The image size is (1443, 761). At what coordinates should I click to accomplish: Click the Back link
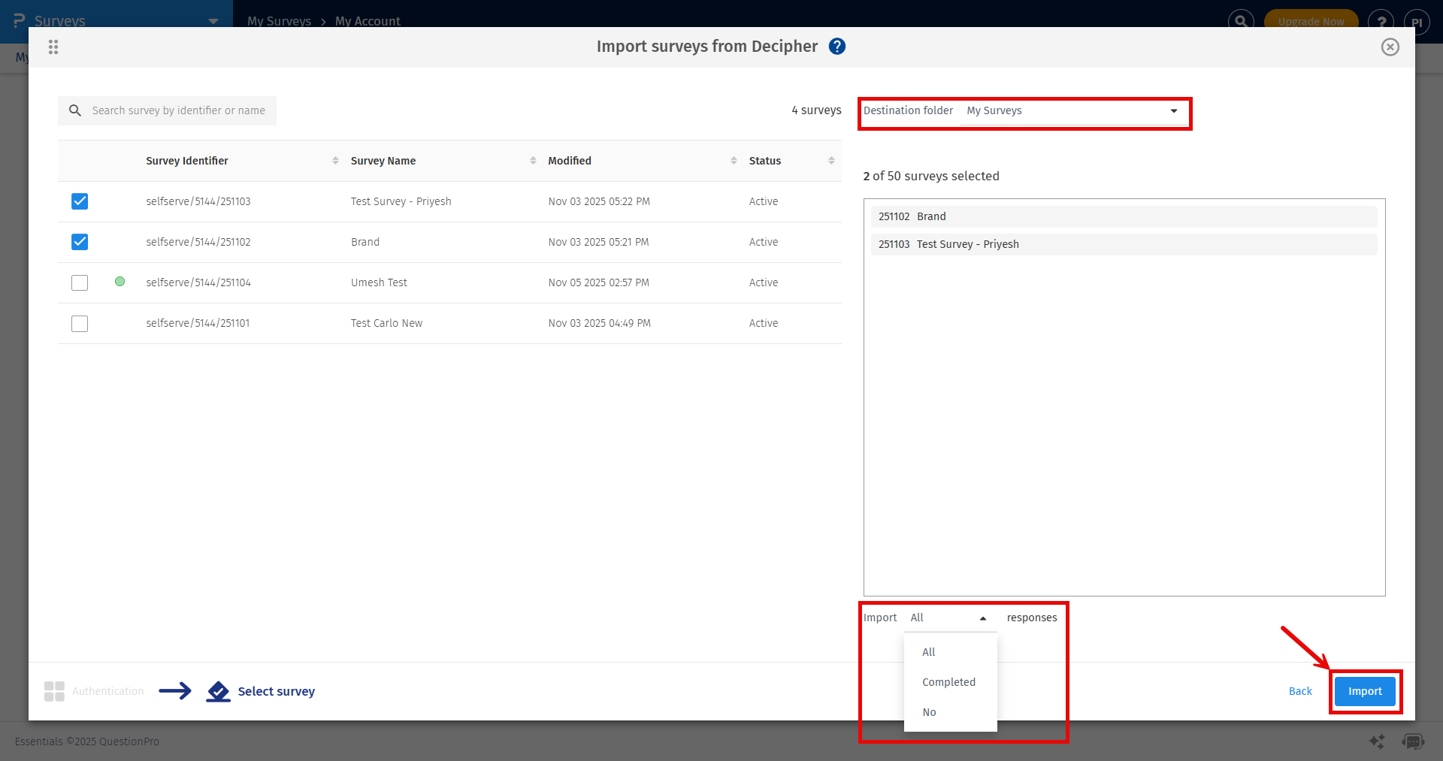pos(1300,691)
